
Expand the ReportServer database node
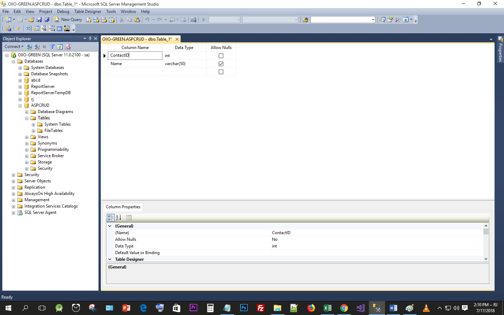(x=20, y=86)
